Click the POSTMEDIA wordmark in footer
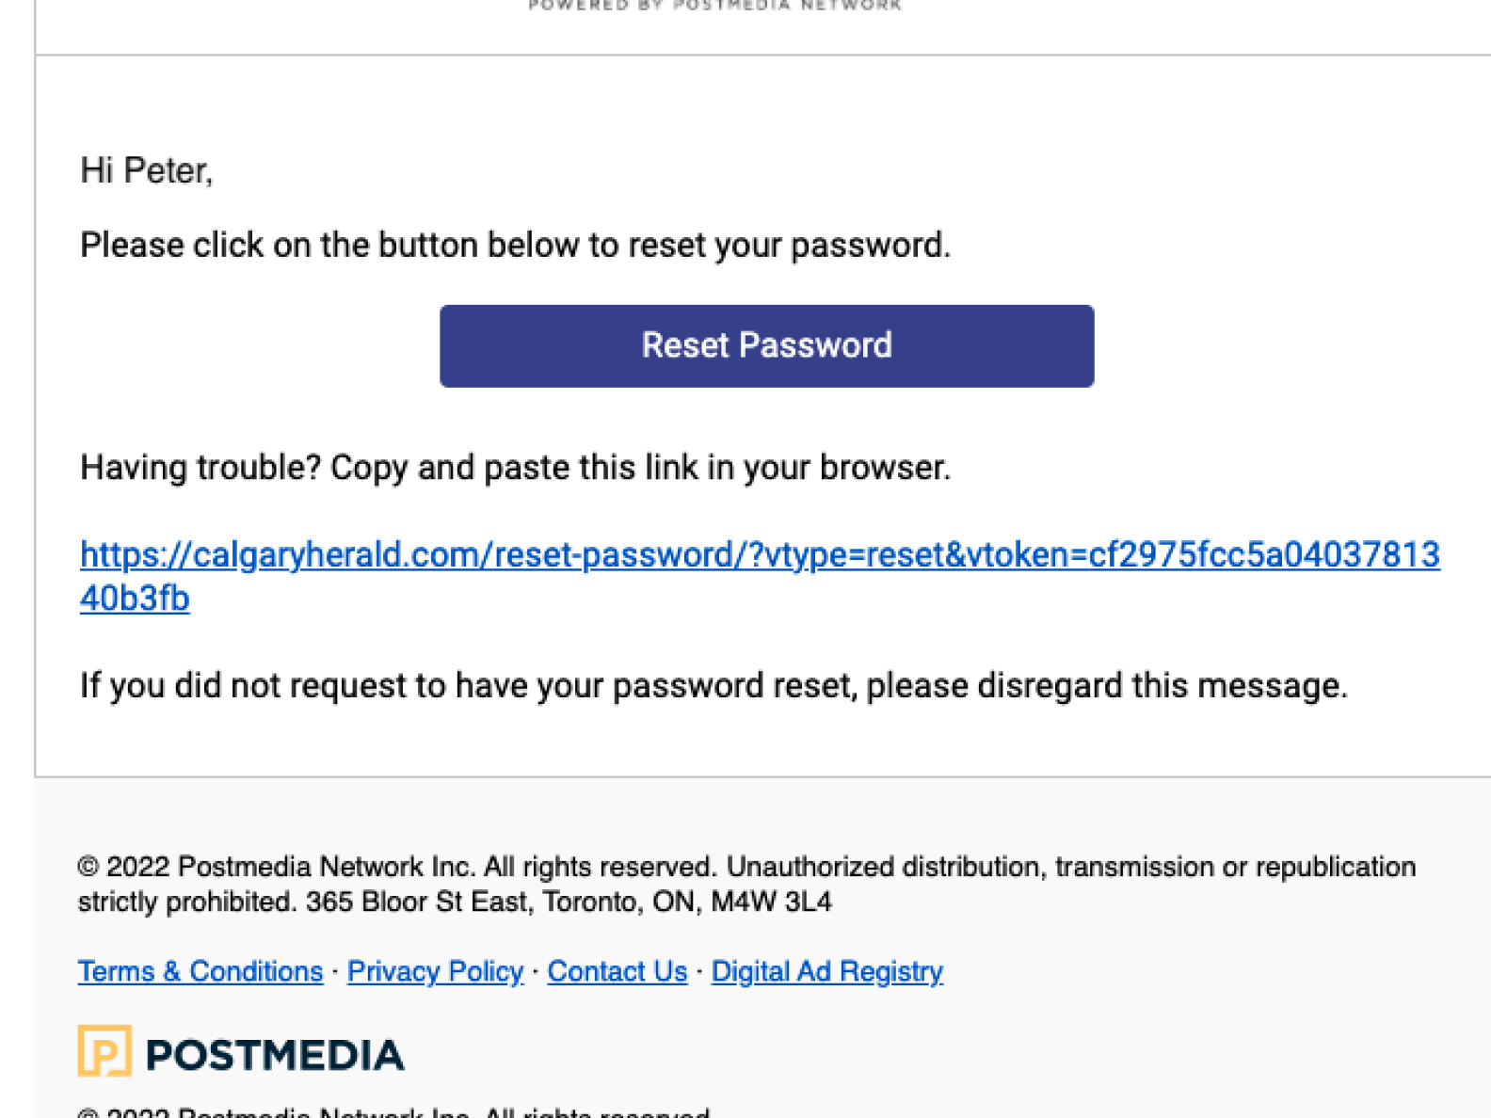Viewport: 1491px width, 1118px height. [x=275, y=1055]
